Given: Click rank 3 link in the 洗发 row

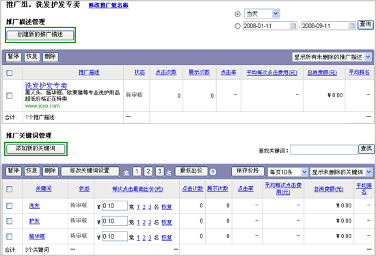Looking at the screenshot, I should coord(150,207).
